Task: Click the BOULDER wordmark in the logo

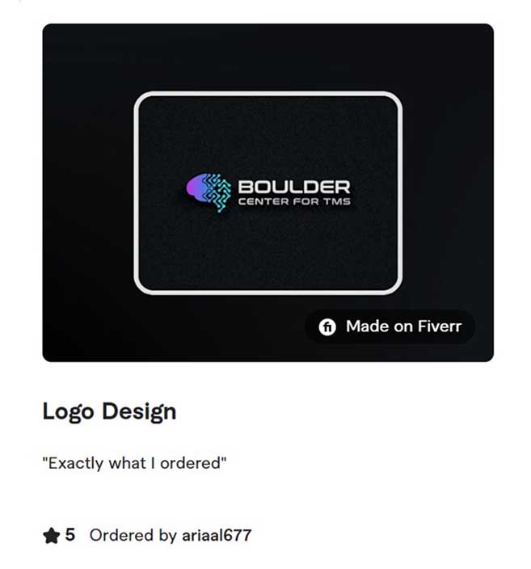Action: [x=294, y=188]
